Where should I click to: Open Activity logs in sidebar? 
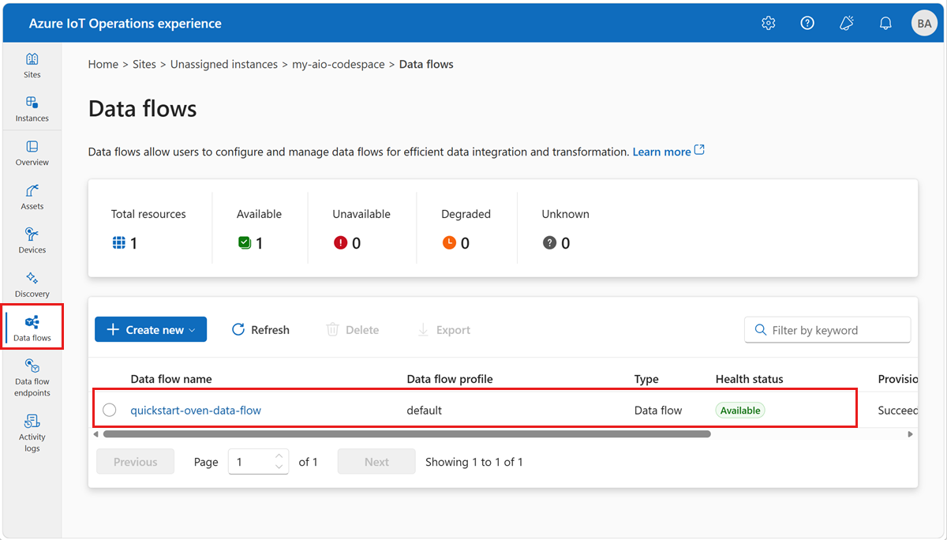coord(32,432)
